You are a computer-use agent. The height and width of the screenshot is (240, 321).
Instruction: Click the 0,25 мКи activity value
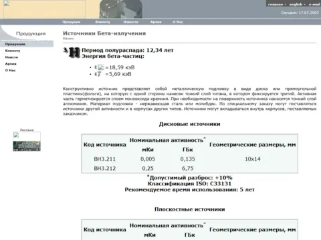pyautogui.click(x=148, y=168)
